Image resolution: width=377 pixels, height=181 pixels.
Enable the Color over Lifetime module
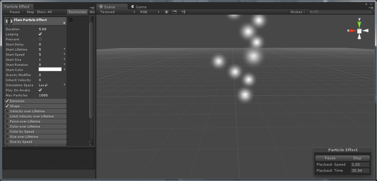pyautogui.click(x=7, y=126)
